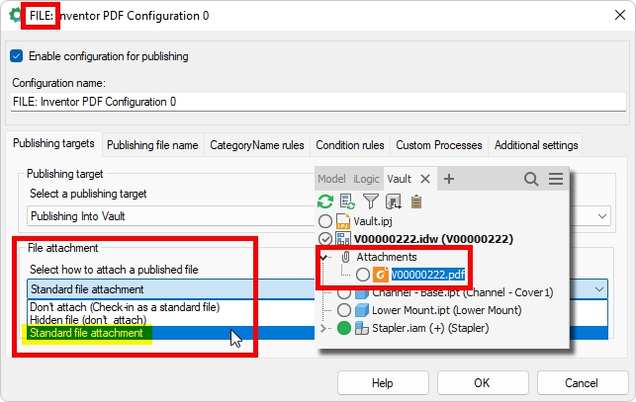
Task: Expand the Stapler.iam tree node
Action: tap(323, 329)
